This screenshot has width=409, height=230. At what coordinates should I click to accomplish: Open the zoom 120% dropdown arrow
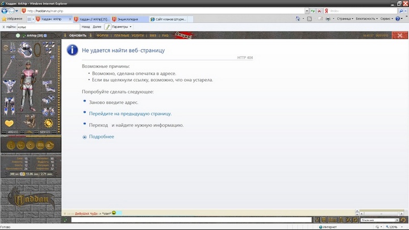(x=402, y=227)
